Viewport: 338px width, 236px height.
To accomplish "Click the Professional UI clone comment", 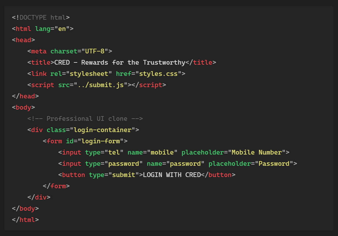I will [85, 118].
